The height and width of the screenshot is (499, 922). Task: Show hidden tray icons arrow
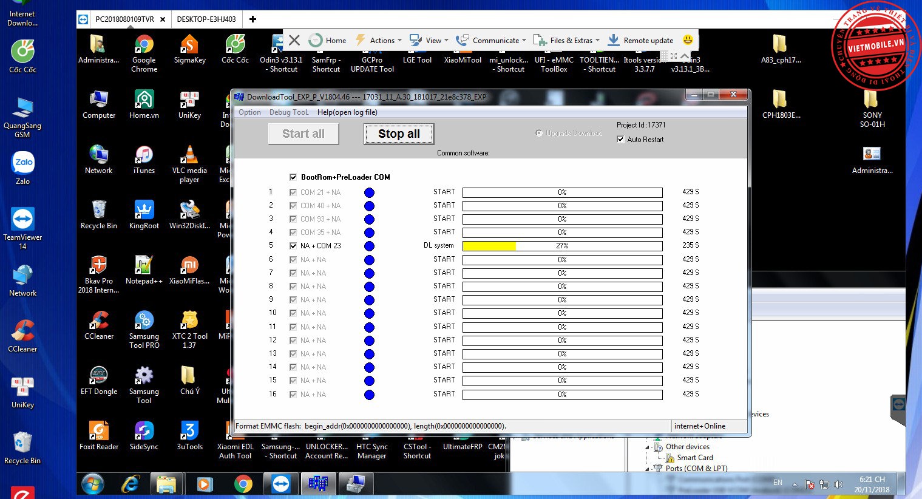pos(795,484)
